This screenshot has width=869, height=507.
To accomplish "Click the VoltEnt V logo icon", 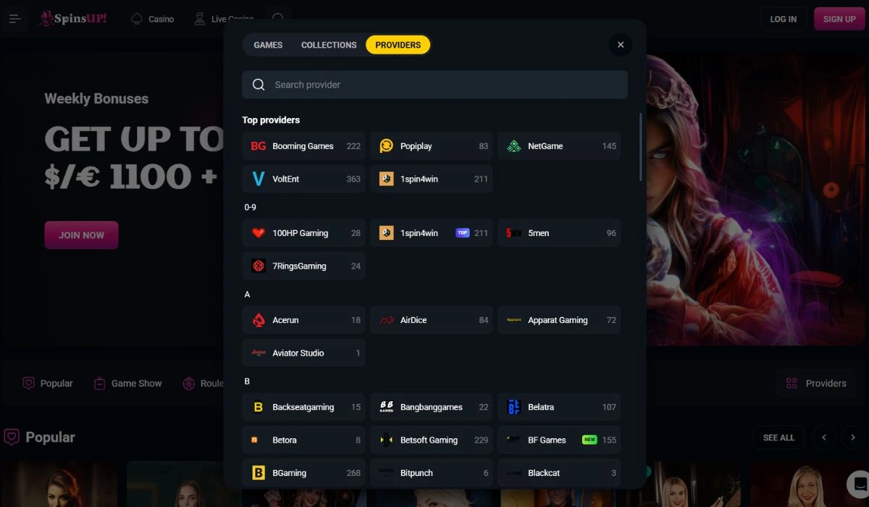I will click(259, 179).
